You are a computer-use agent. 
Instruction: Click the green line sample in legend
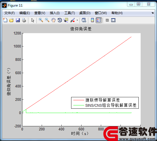(78, 105)
